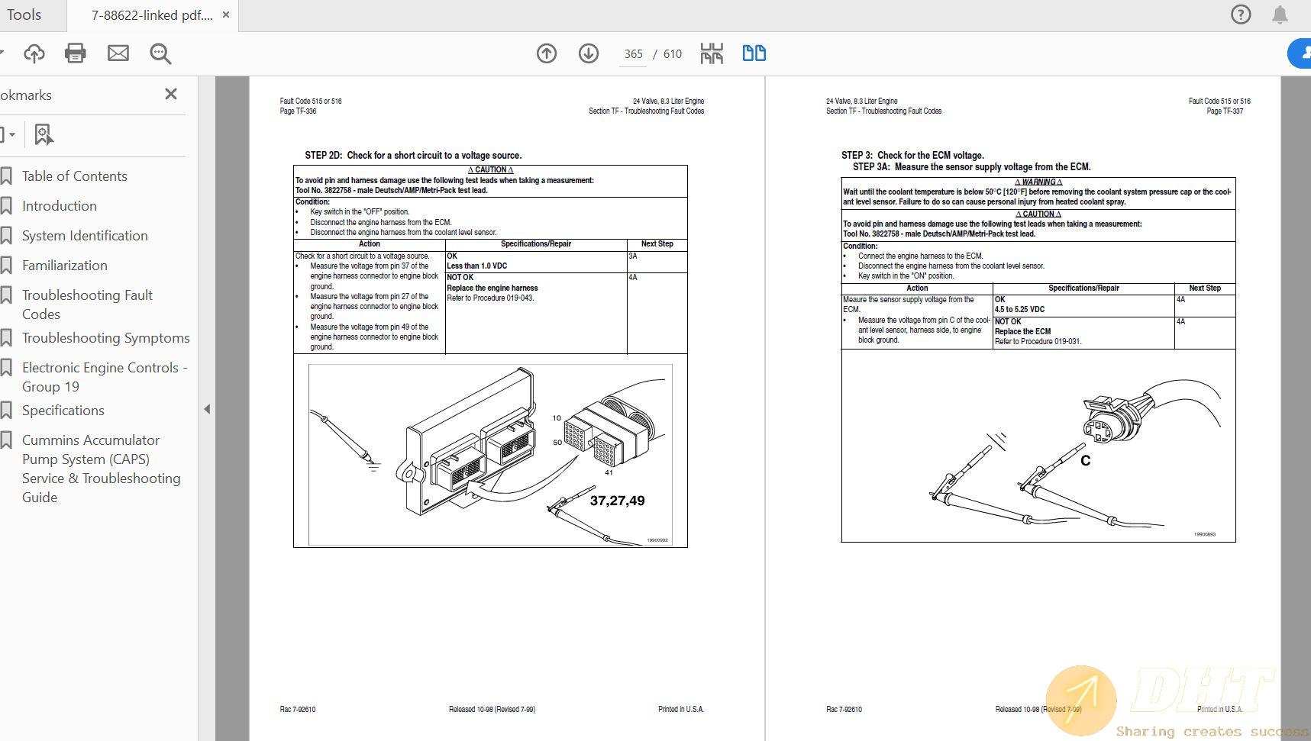Collapse the navigation pane with arrow handle
The width and height of the screenshot is (1311, 741).
pyautogui.click(x=207, y=409)
